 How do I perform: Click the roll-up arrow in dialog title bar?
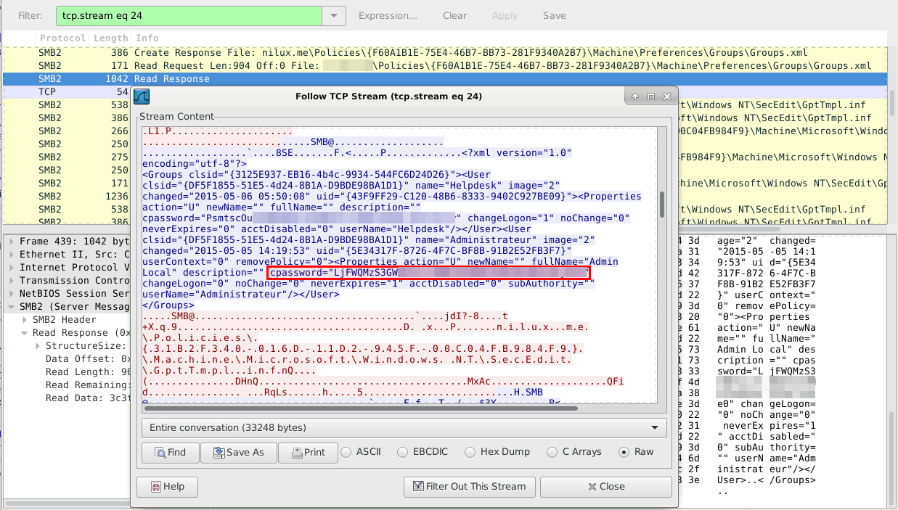click(635, 96)
